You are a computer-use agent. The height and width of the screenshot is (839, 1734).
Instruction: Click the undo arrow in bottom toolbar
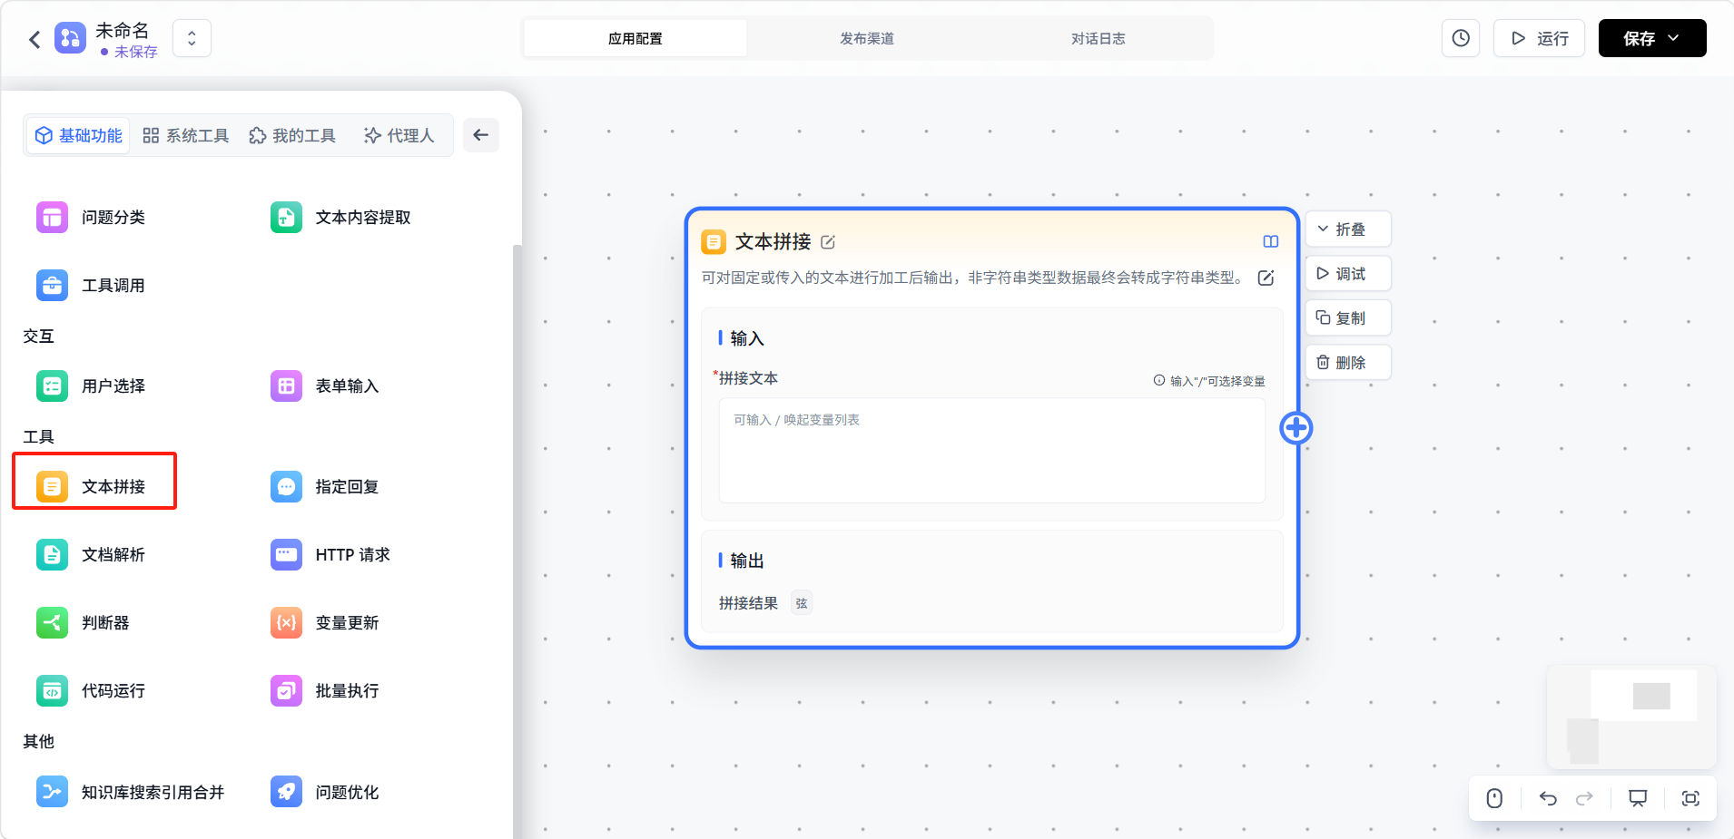(x=1548, y=798)
